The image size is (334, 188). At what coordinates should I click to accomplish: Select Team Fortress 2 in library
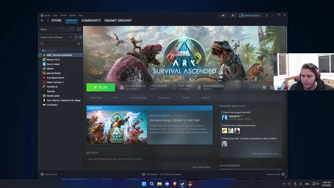pos(60,82)
